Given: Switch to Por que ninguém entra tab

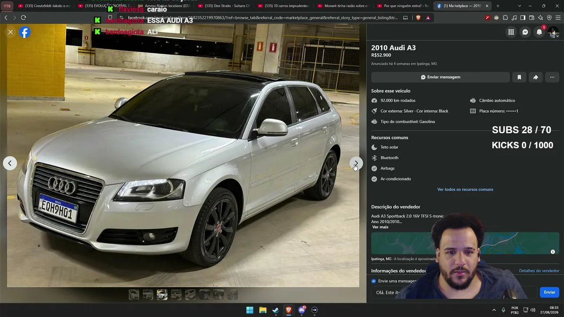Looking at the screenshot, I should [x=404, y=6].
